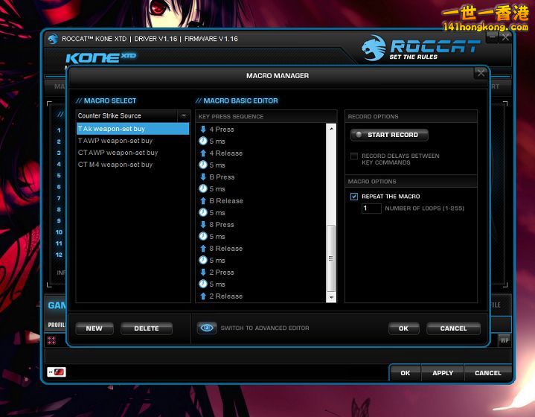Edit the number of loops field
Image resolution: width=535 pixels, height=417 pixels.
tap(371, 208)
